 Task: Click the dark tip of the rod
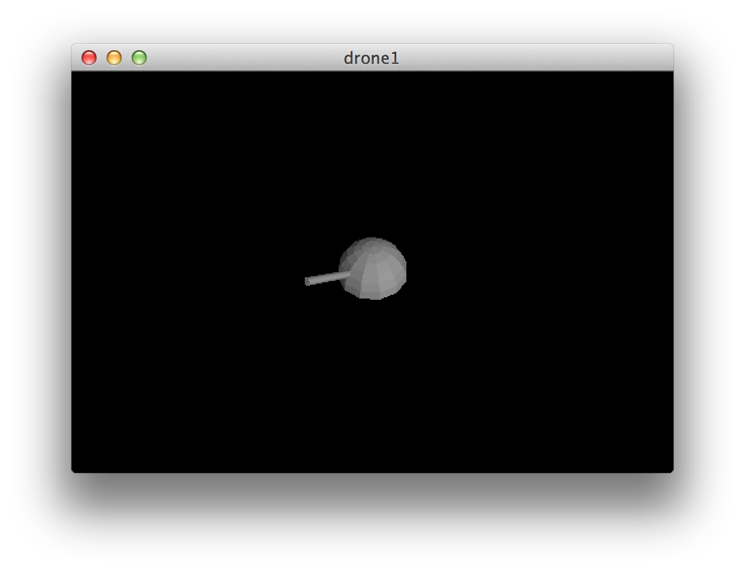coord(307,282)
